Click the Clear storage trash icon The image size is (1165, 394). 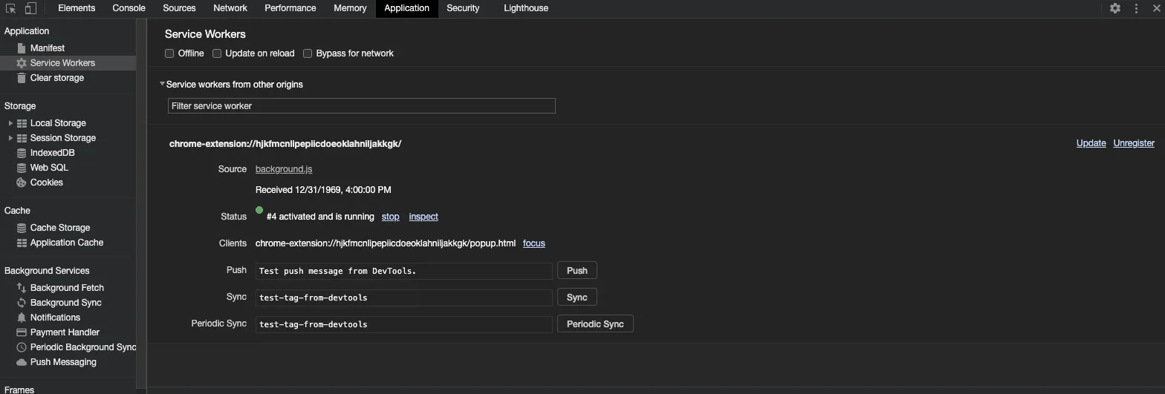click(22, 78)
